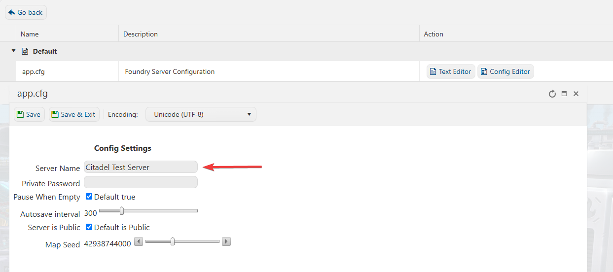Image resolution: width=613 pixels, height=272 pixels.
Task: Click the Private Password field
Action: click(141, 182)
